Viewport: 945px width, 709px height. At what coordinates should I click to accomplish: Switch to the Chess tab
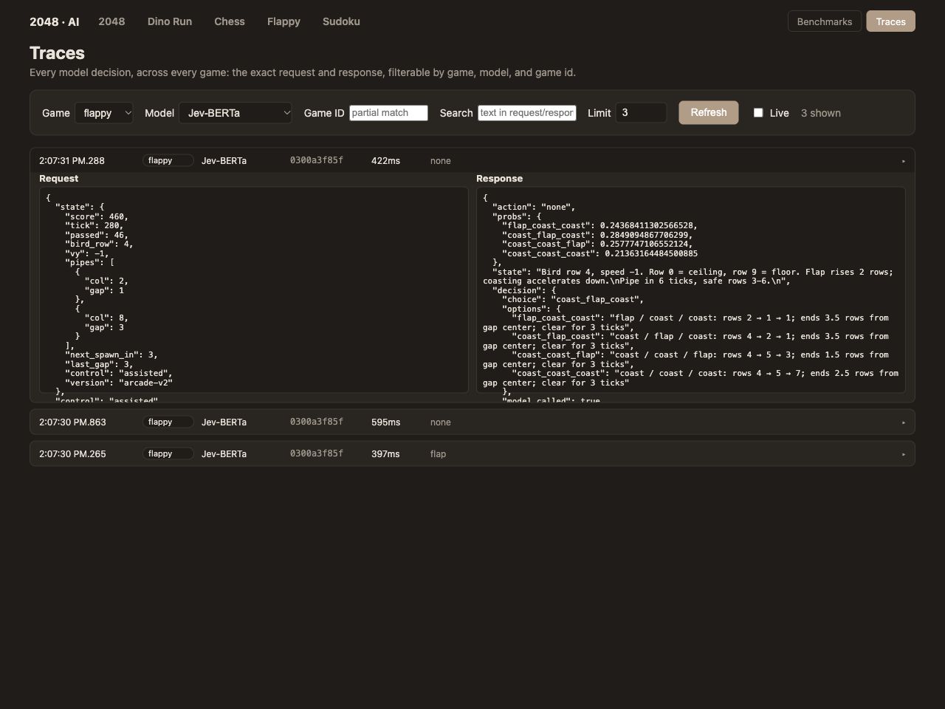point(230,21)
